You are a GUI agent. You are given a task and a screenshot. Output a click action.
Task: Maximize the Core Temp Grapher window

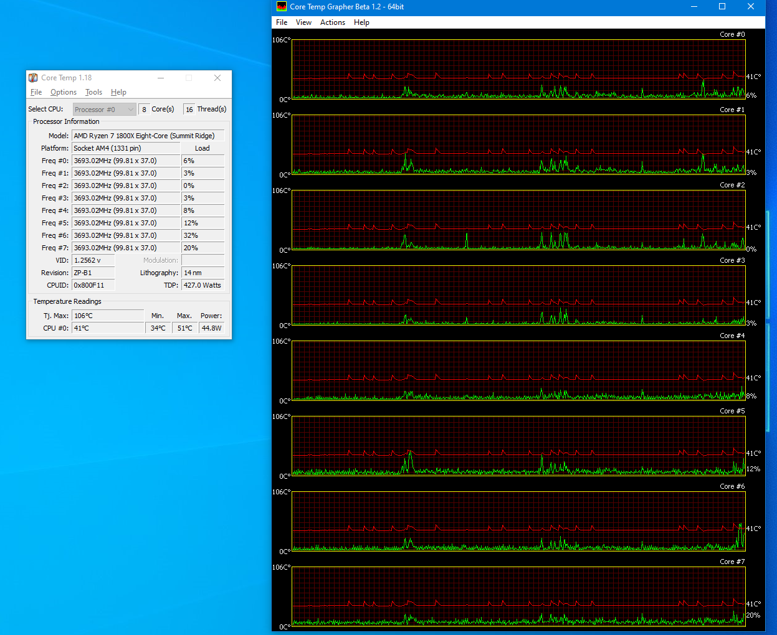tap(722, 7)
